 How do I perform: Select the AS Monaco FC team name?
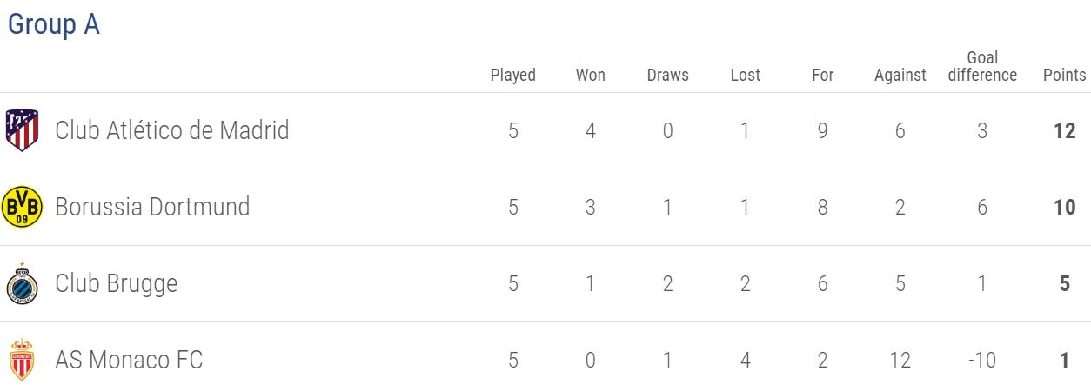129,360
